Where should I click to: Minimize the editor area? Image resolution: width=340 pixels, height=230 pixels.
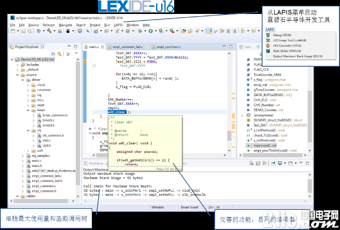coord(224,46)
